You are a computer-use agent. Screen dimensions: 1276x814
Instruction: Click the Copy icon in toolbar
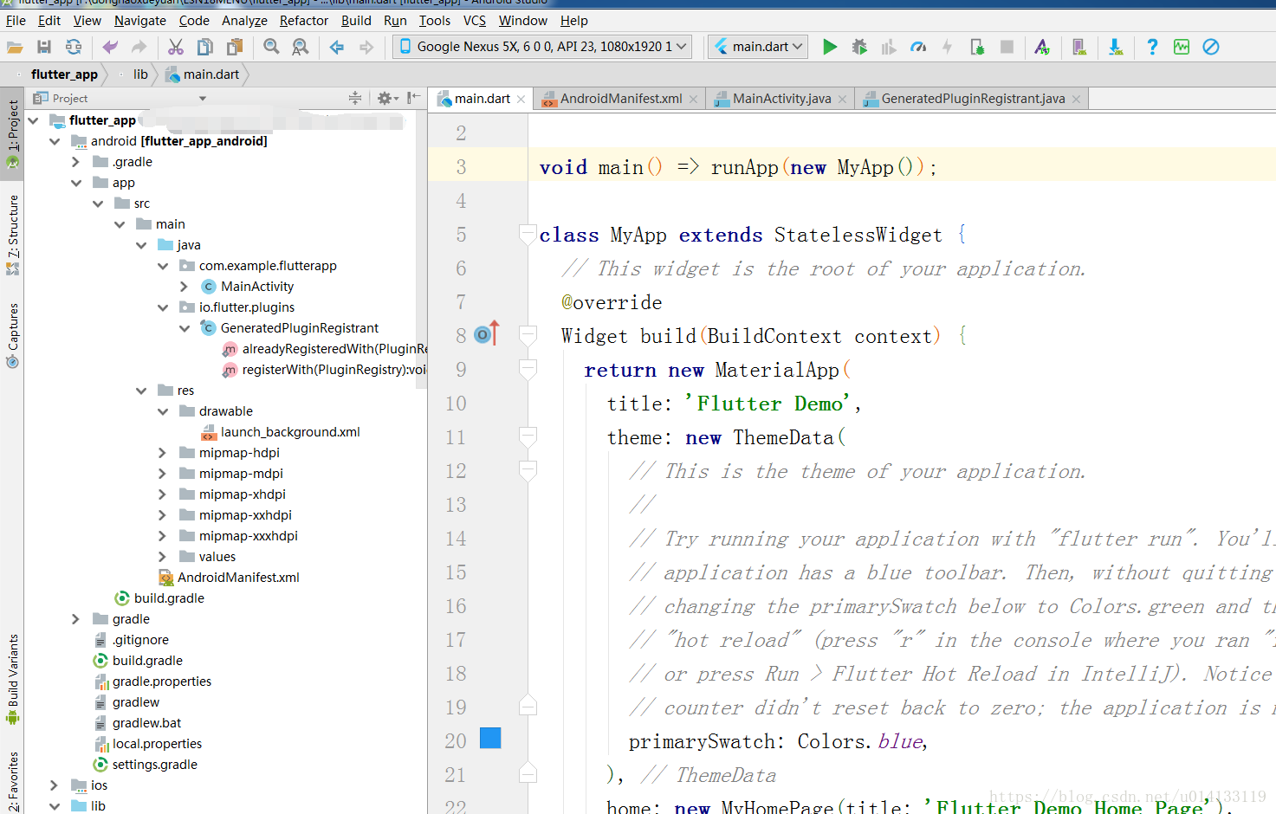[205, 47]
